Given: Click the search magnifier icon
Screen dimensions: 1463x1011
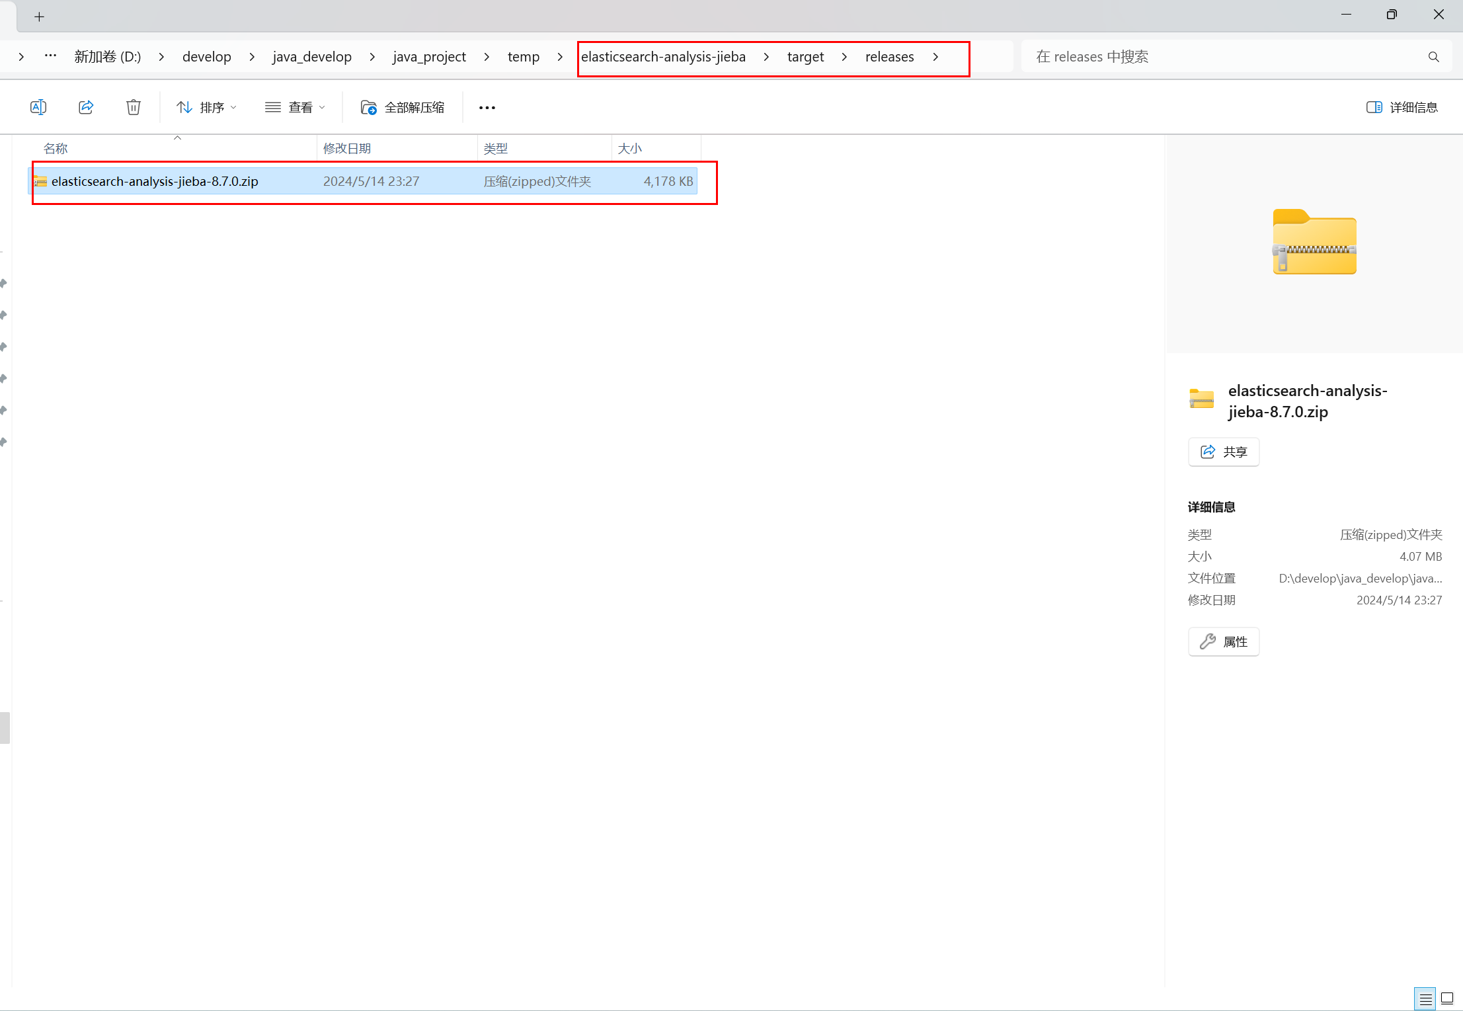Looking at the screenshot, I should point(1433,57).
